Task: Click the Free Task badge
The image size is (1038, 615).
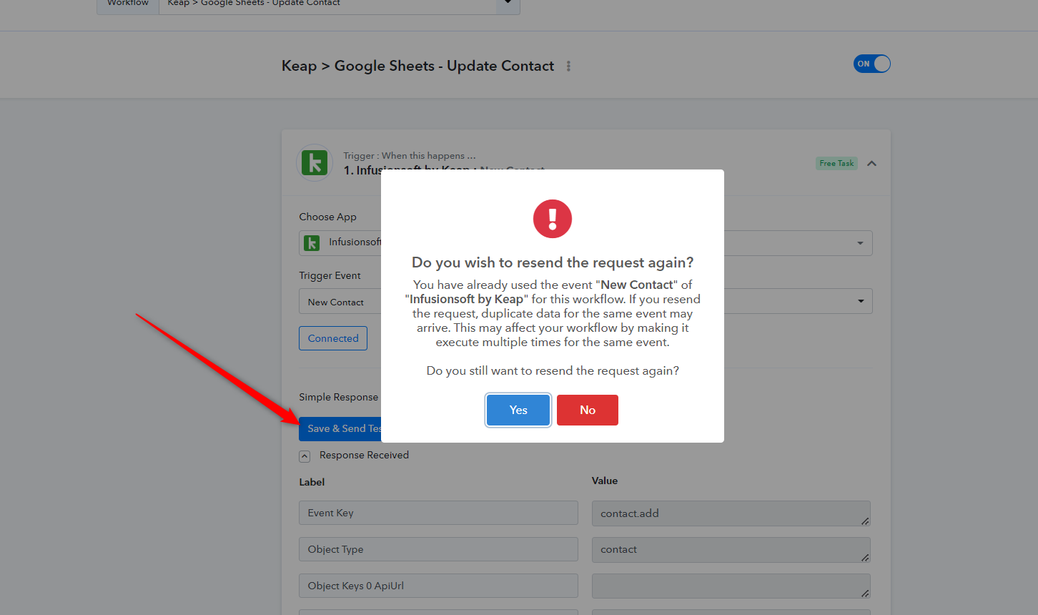Action: click(836, 163)
